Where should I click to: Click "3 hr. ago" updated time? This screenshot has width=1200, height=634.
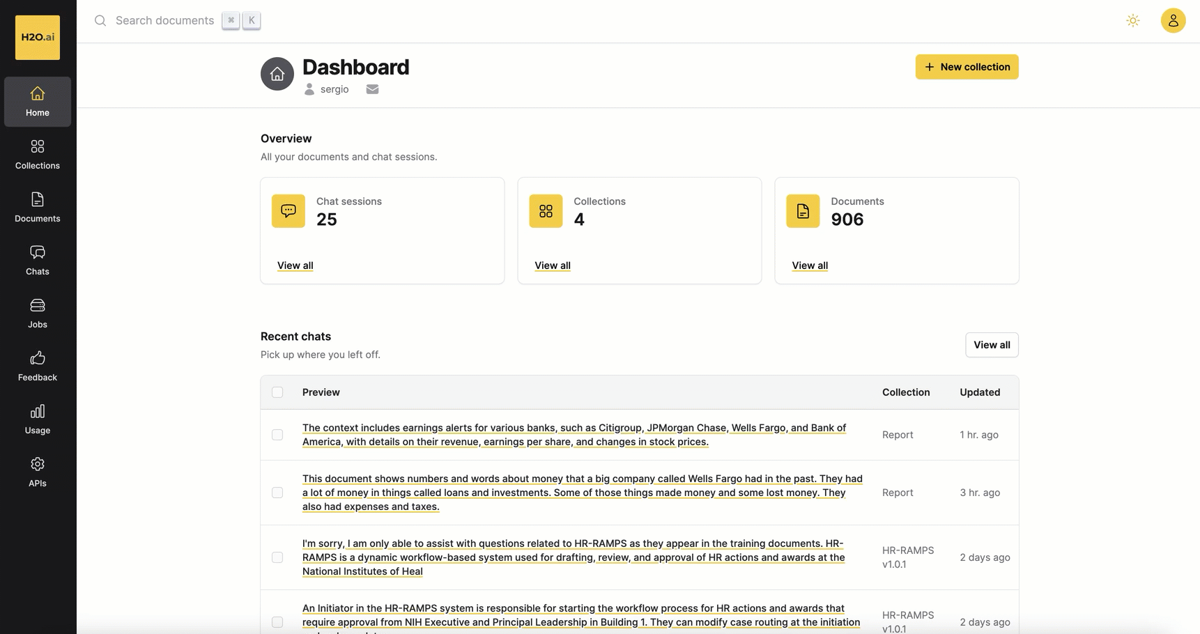tap(980, 493)
